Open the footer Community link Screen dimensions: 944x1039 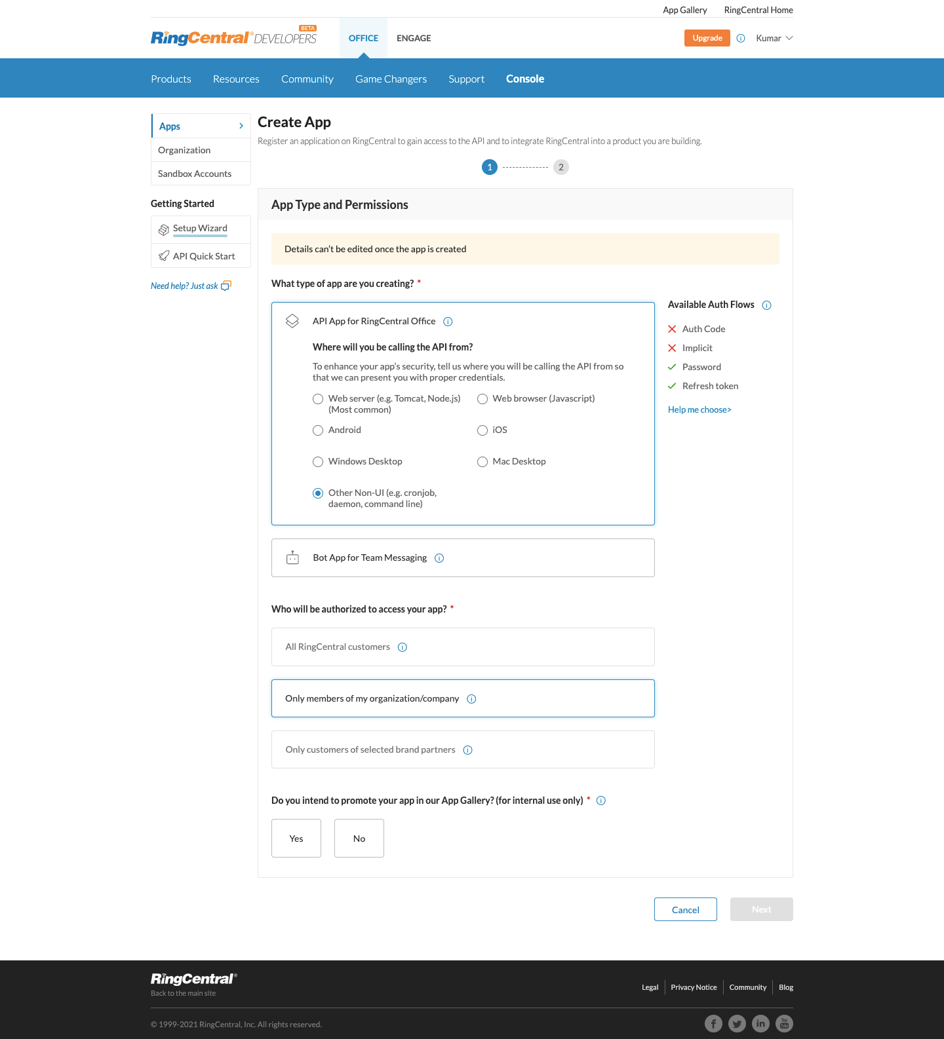click(x=748, y=987)
